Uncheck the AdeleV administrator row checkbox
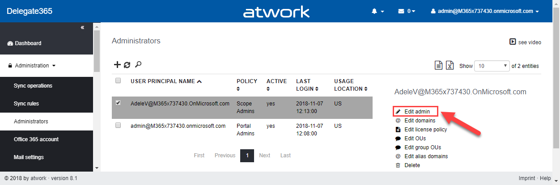Viewport: 560px width, 185px height. click(118, 103)
